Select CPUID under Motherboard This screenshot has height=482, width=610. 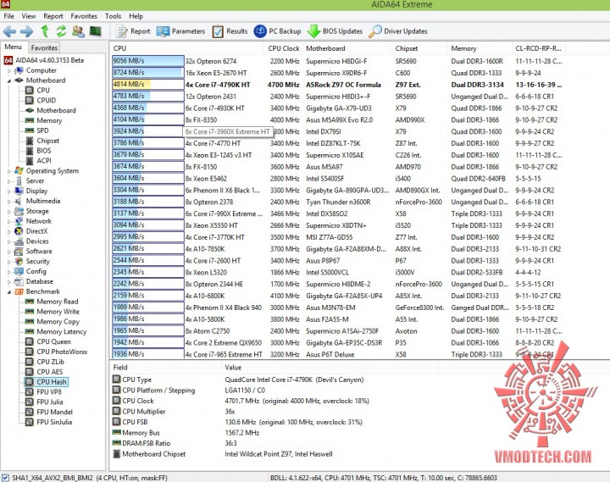(x=41, y=100)
